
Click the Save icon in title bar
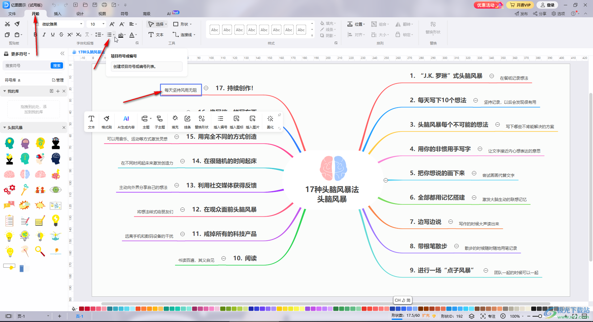(95, 5)
